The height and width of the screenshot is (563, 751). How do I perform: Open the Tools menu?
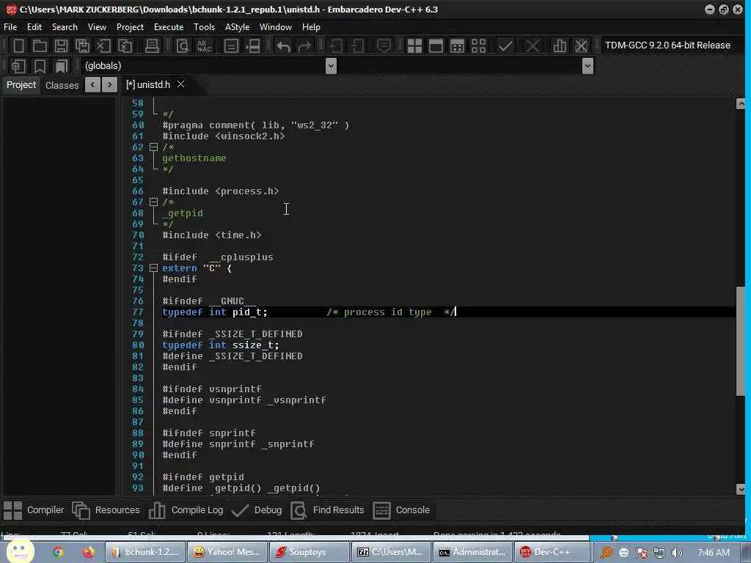click(204, 27)
